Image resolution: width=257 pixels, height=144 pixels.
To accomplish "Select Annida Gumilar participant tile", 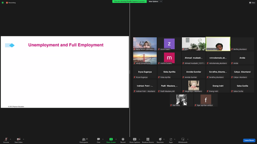I will click(x=194, y=72).
